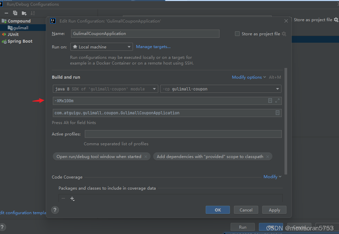Click the dialog help question mark button
339x234 pixels.
point(55,210)
